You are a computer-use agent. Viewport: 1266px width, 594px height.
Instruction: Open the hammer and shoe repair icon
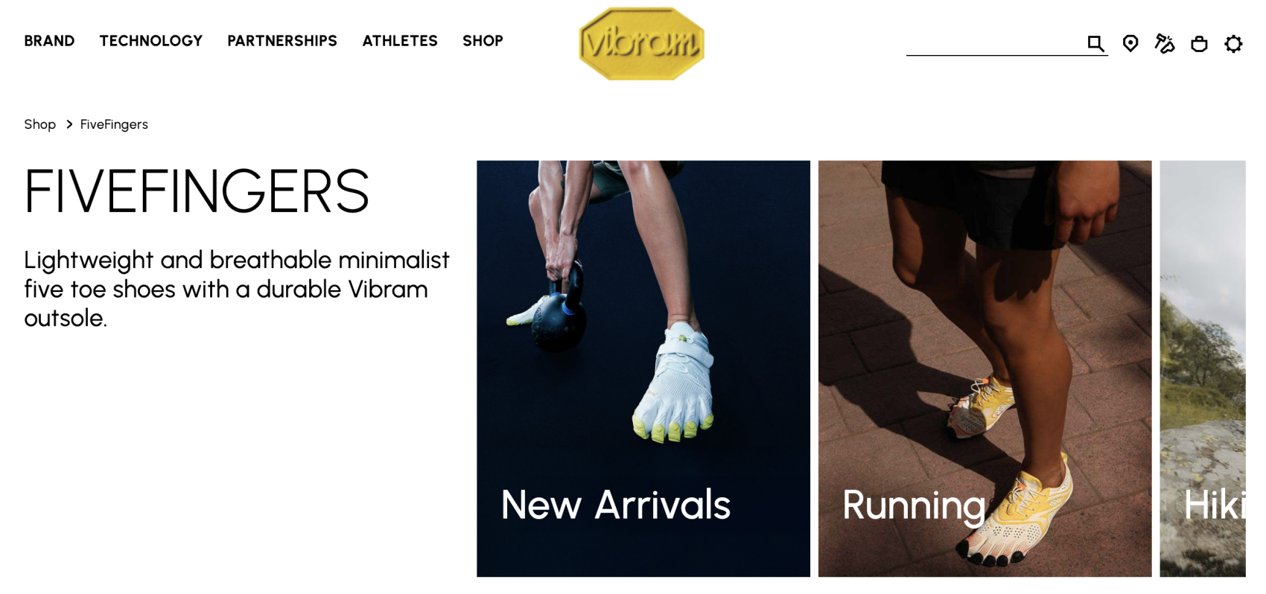click(1164, 43)
